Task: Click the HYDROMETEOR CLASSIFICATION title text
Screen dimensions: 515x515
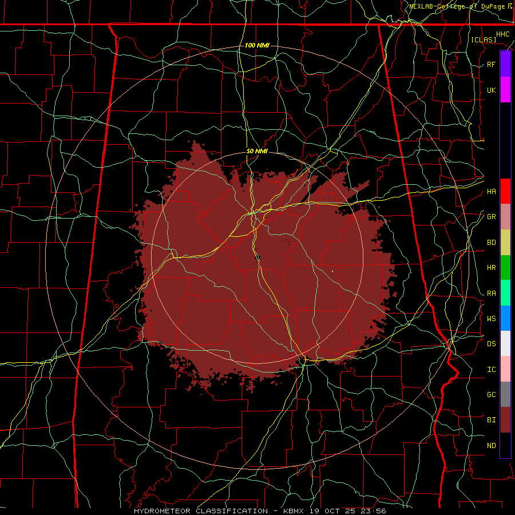Action: tap(201, 511)
